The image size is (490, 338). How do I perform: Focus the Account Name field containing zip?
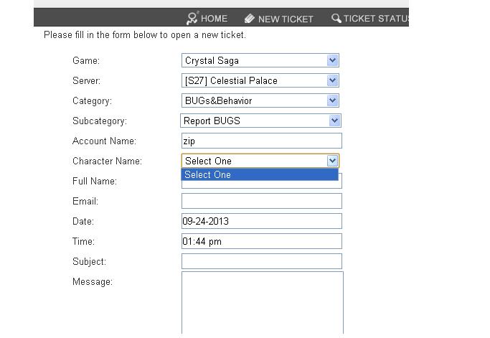[261, 141]
